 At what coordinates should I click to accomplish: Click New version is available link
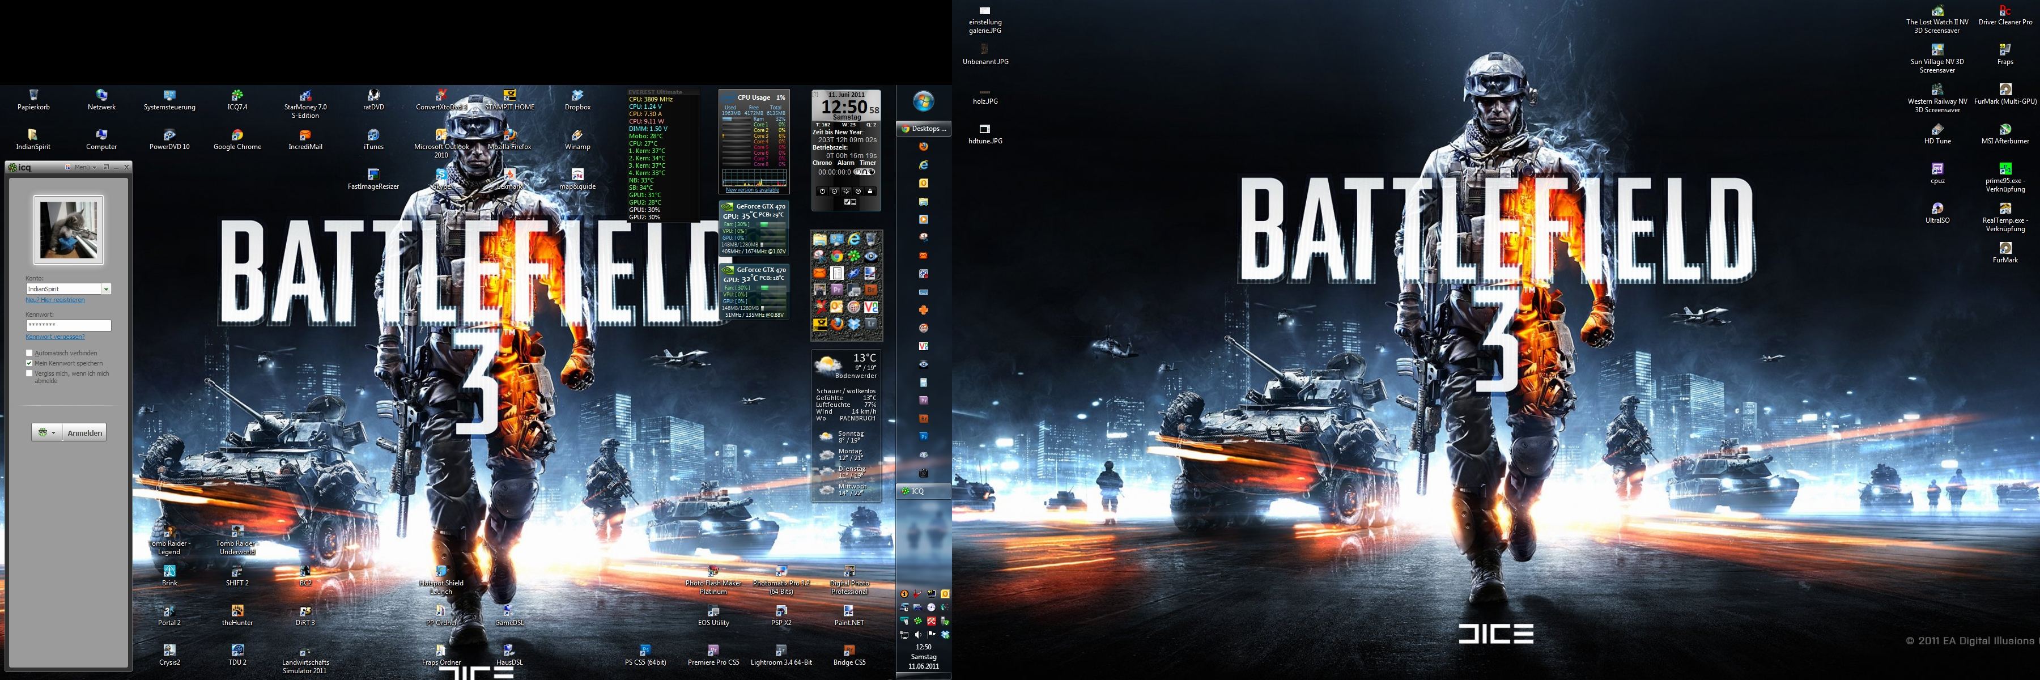pyautogui.click(x=753, y=190)
